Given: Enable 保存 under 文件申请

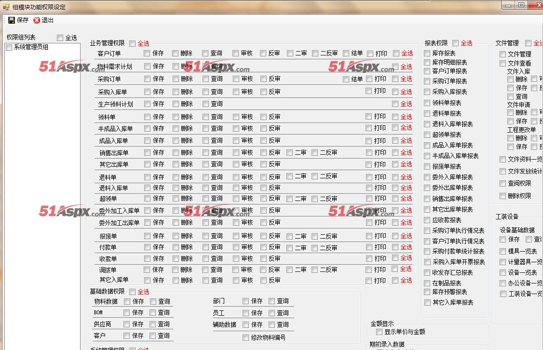Looking at the screenshot, I should click(510, 121).
